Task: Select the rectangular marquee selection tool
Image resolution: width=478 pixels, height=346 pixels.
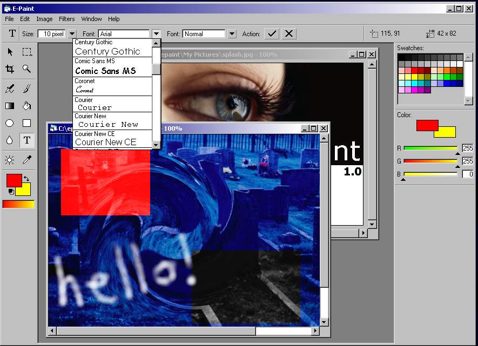Action: [26, 52]
